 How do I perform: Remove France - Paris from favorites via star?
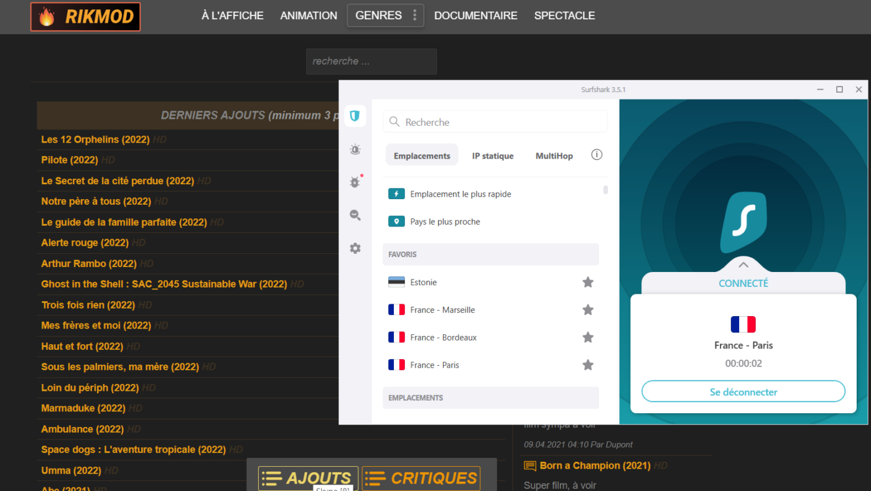point(588,365)
